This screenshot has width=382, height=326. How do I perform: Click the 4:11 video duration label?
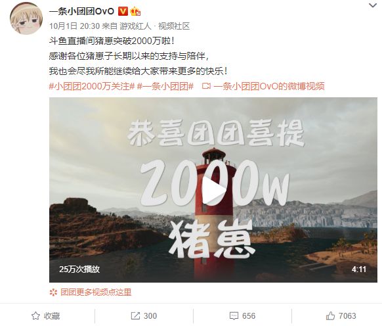(359, 269)
